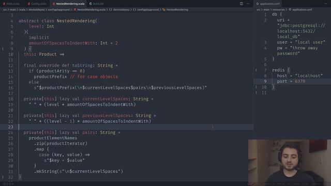Place cursor on empty line 23

[x=127, y=127]
